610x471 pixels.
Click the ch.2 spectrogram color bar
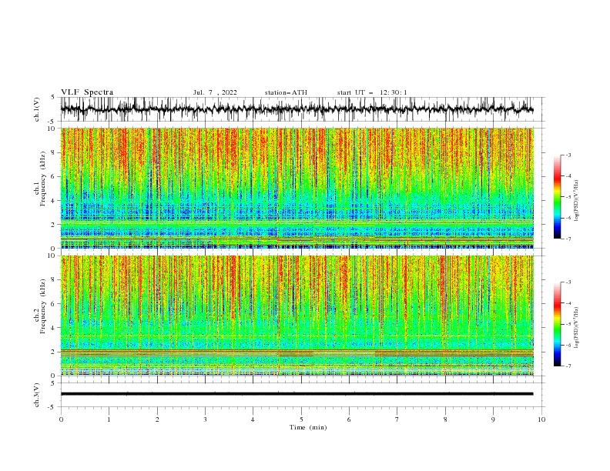[557, 324]
